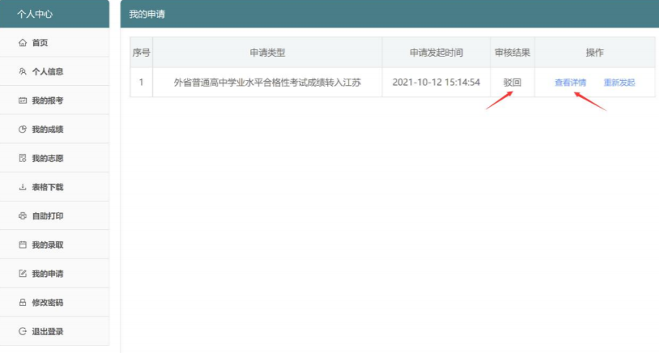This screenshot has width=659, height=353.
Task: Click the 审核结果 column header
Action: point(512,53)
